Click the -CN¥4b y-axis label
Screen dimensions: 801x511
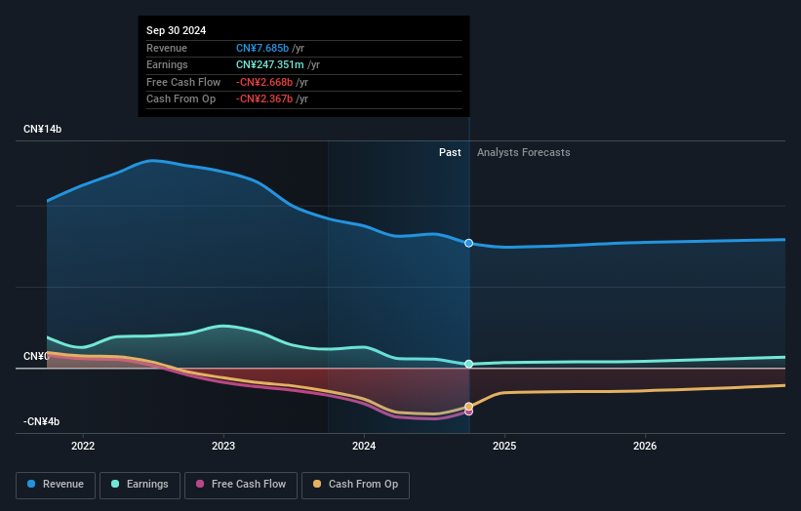(41, 421)
